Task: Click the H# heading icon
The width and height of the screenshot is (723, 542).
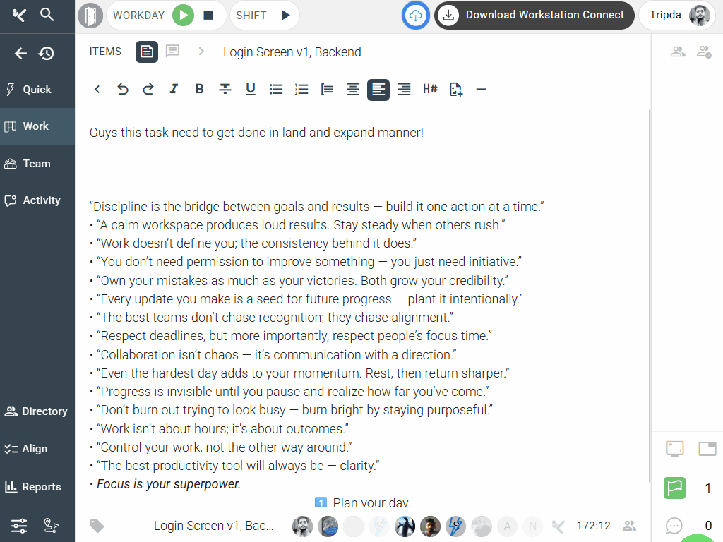Action: pyautogui.click(x=430, y=89)
